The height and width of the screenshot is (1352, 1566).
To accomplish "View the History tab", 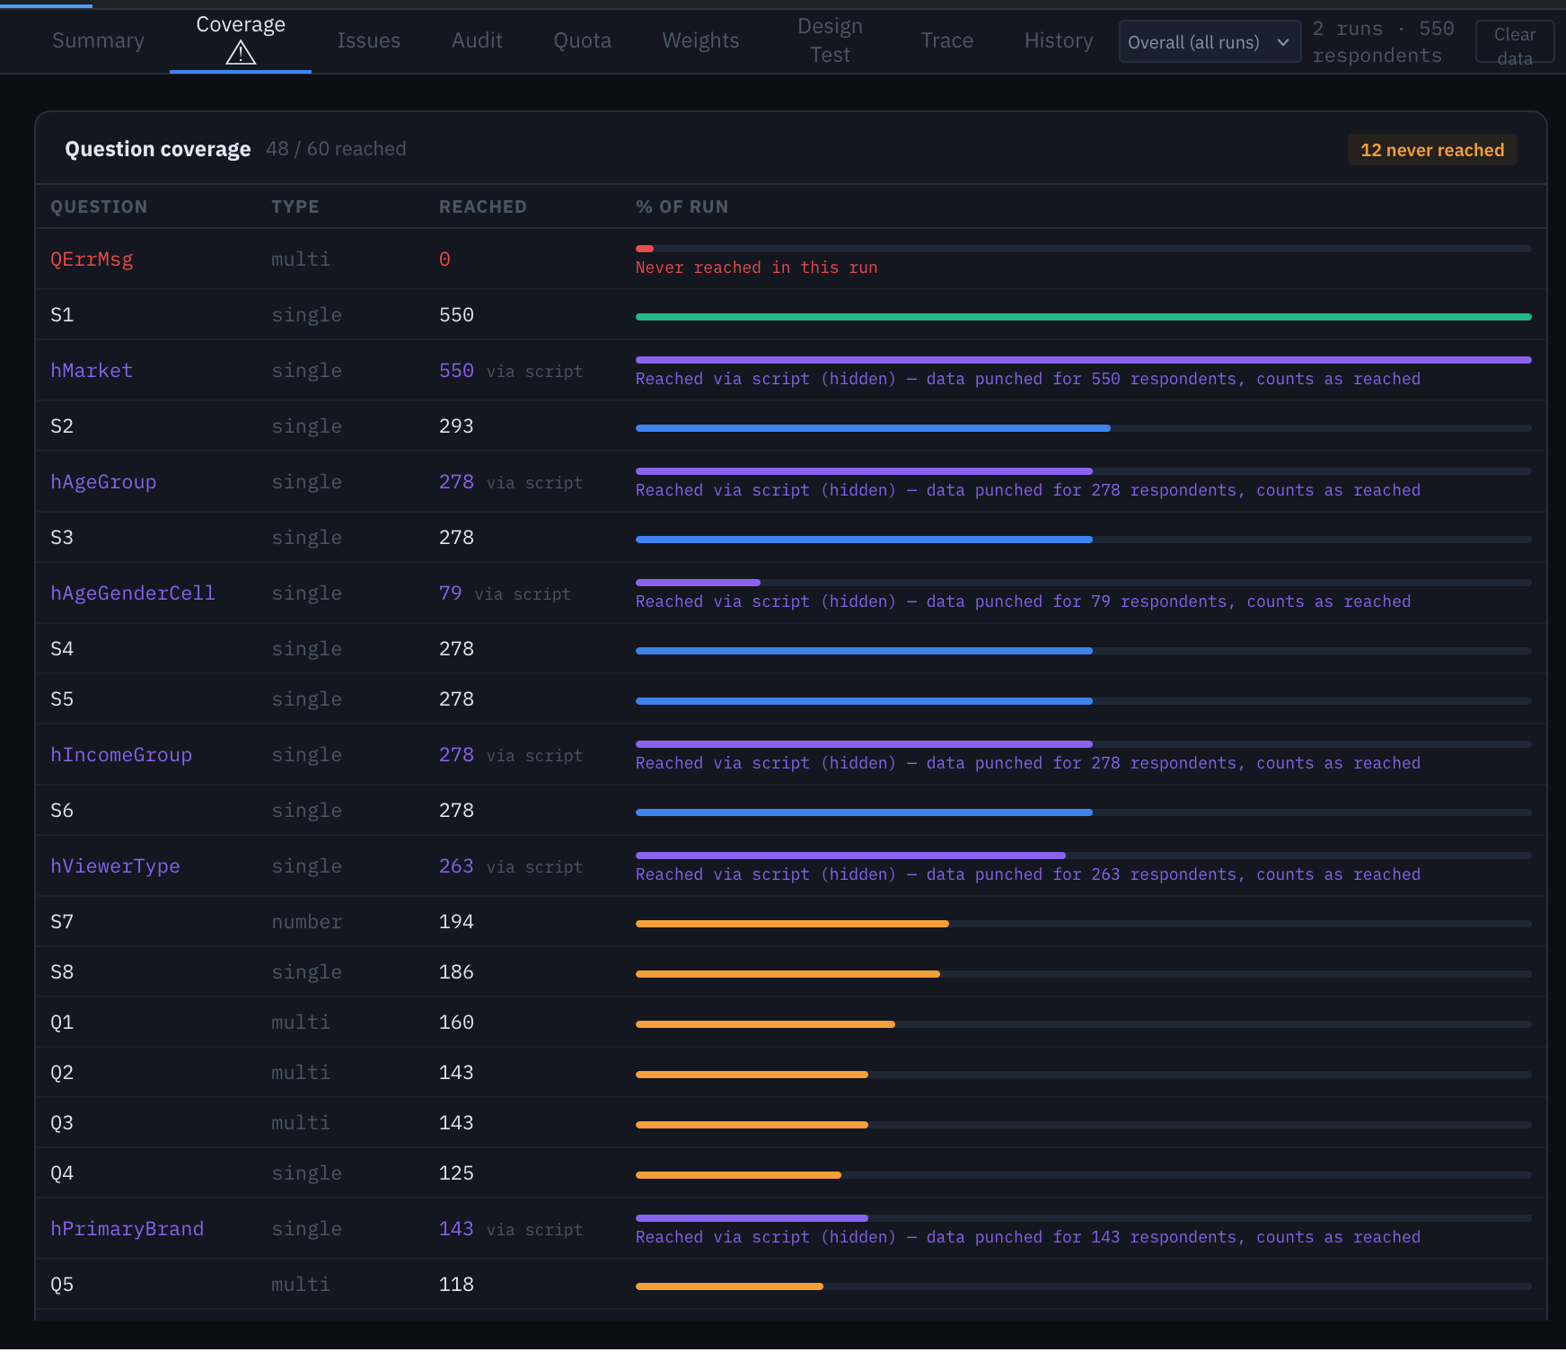I will (1059, 40).
